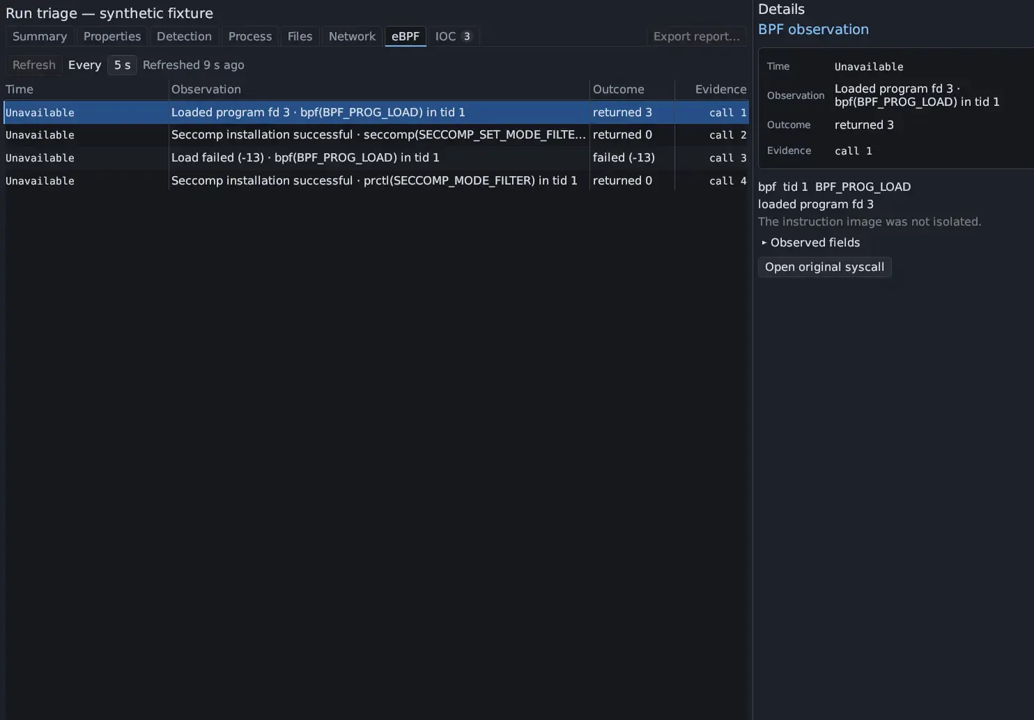The height and width of the screenshot is (720, 1034).
Task: Click the call 3 evidence cell
Action: click(727, 158)
